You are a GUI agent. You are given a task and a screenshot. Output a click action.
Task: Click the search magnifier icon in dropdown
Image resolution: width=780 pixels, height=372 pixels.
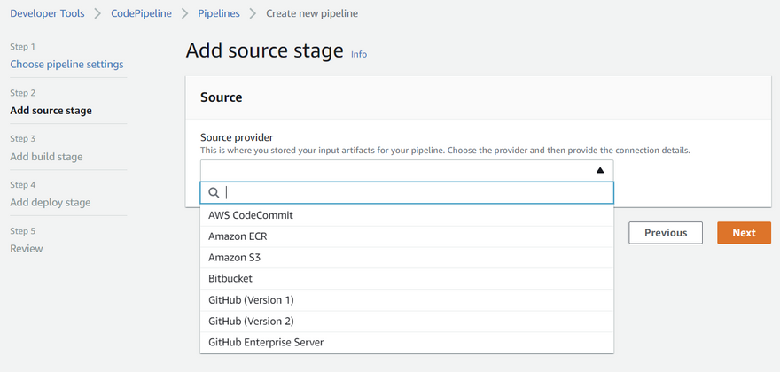pos(214,193)
